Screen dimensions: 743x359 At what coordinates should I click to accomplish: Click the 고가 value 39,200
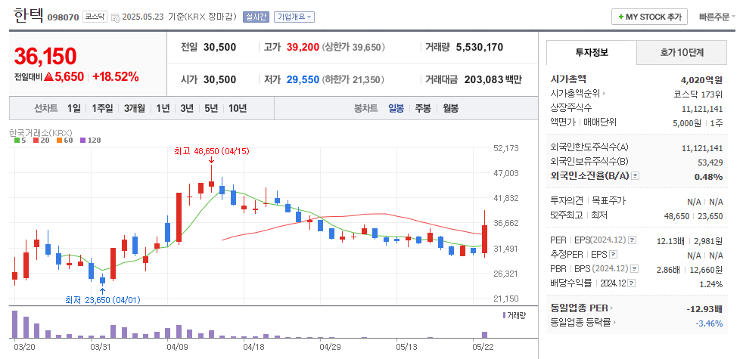[303, 48]
